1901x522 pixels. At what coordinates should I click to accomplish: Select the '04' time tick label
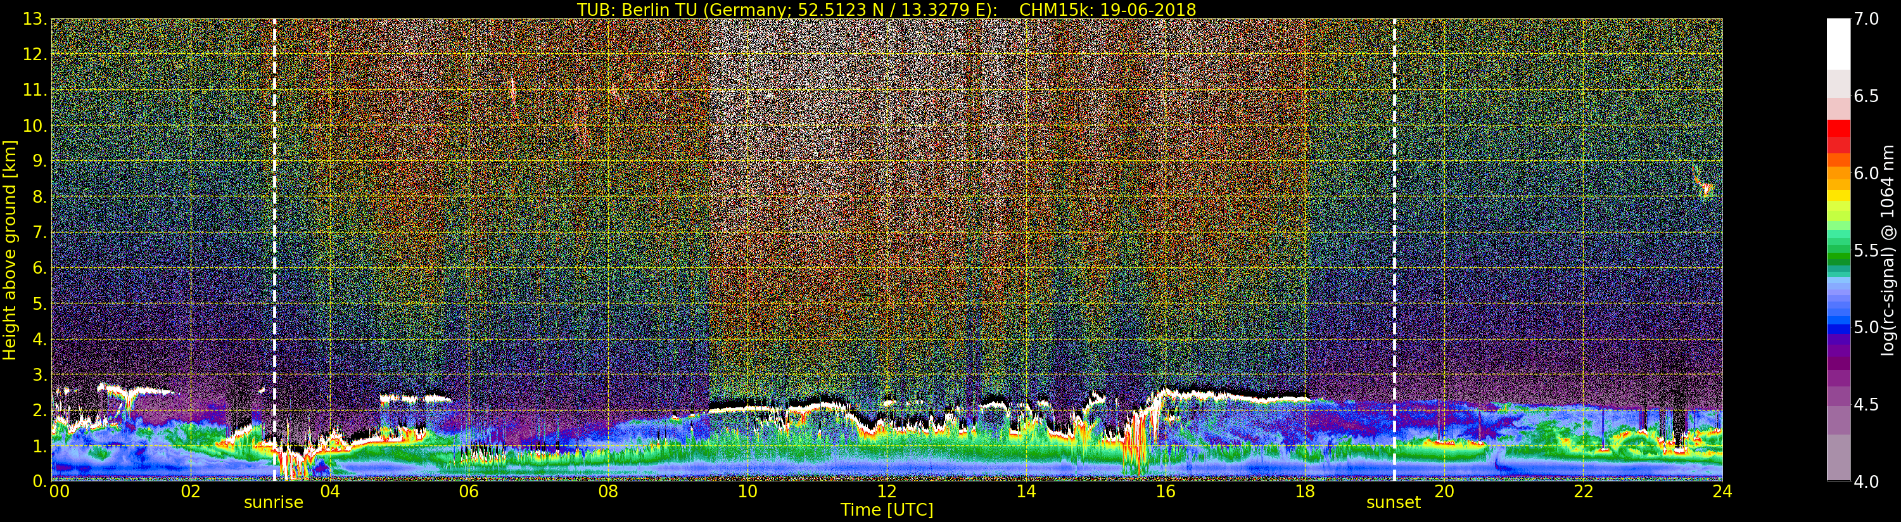pos(330,491)
